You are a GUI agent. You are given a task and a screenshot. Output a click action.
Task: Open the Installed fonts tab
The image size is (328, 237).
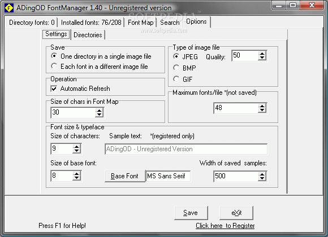91,23
